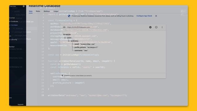Click the database location pin icon
Screen dimensions: 197x111
(62, 76)
